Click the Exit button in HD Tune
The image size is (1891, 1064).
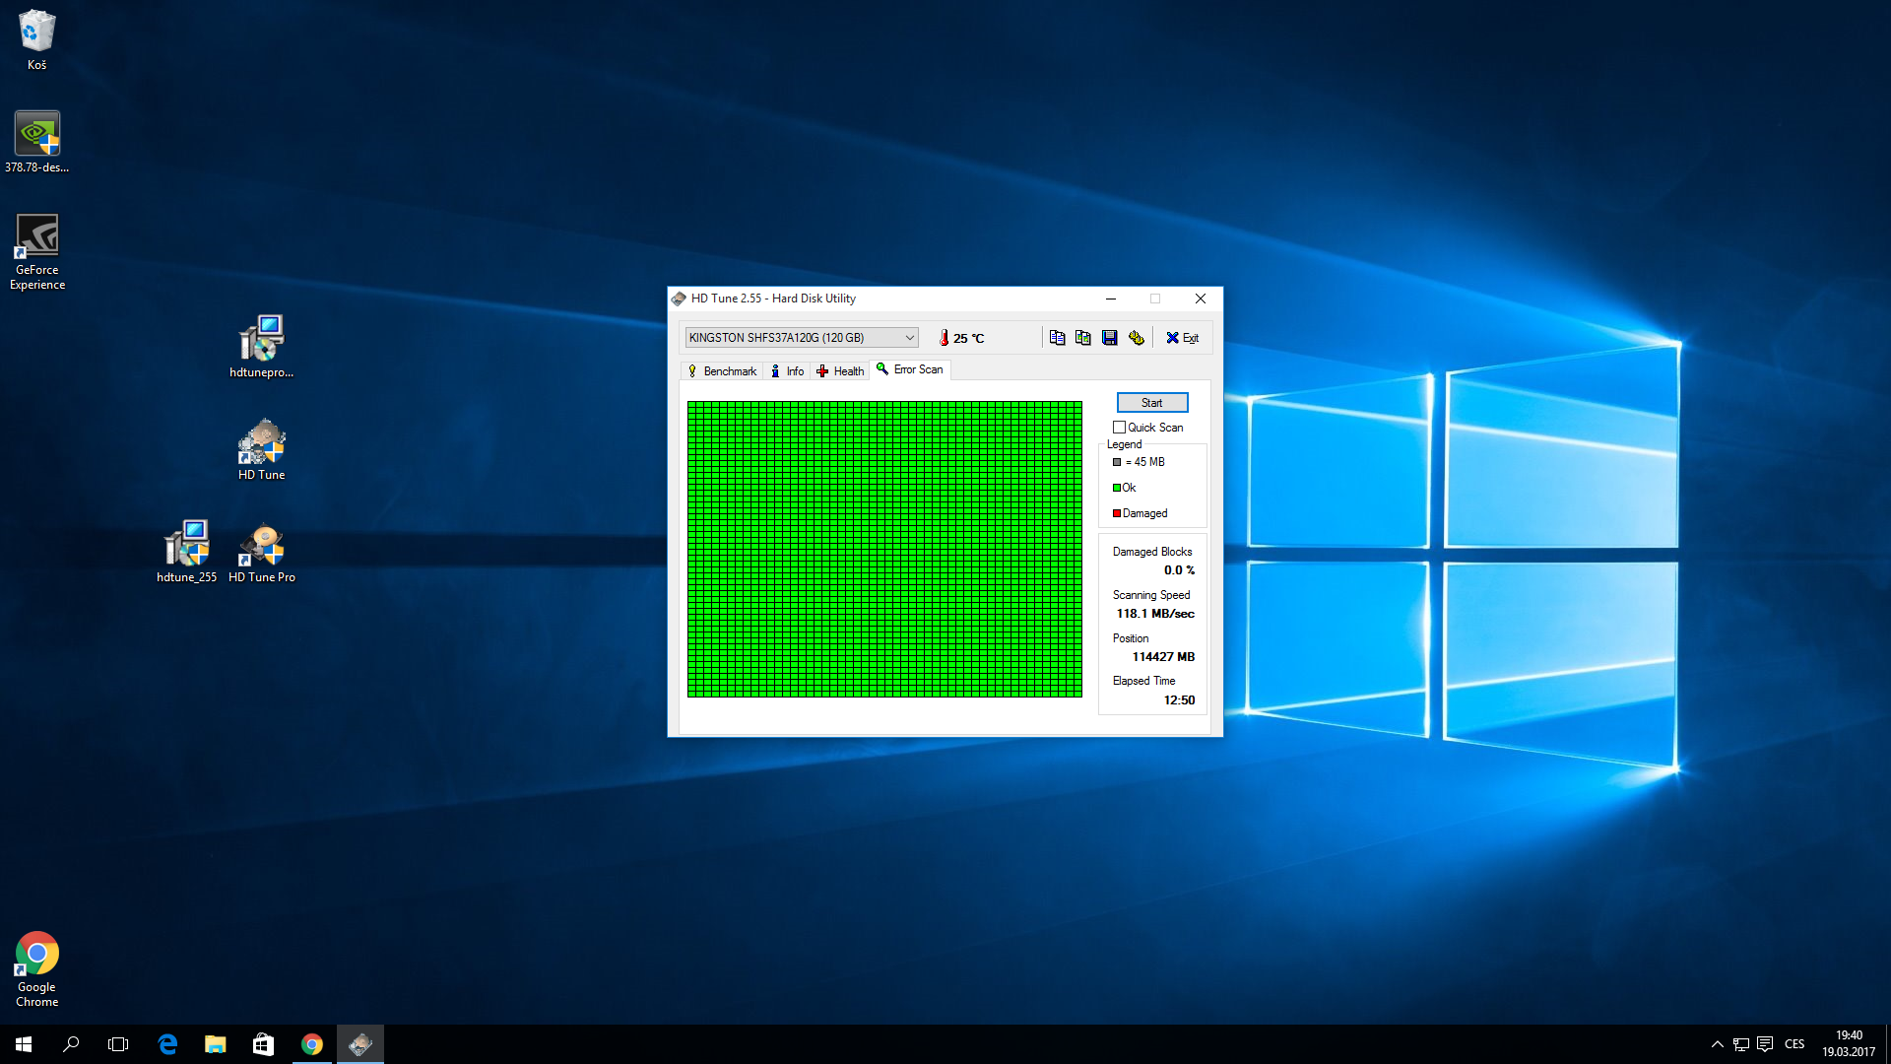[x=1183, y=338]
